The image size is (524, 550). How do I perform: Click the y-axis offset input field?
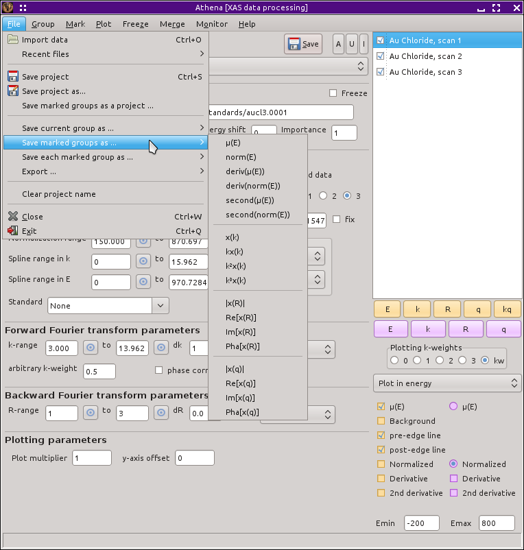pos(195,457)
